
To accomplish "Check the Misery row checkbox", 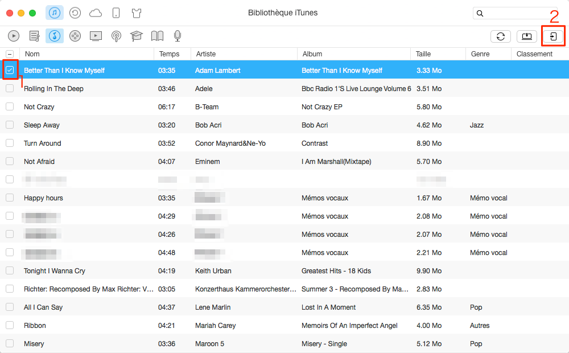I will click(x=10, y=343).
